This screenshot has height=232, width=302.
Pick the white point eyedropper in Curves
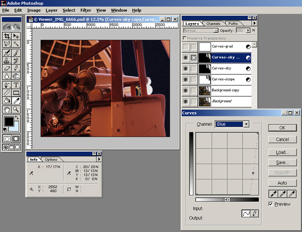point(292,194)
